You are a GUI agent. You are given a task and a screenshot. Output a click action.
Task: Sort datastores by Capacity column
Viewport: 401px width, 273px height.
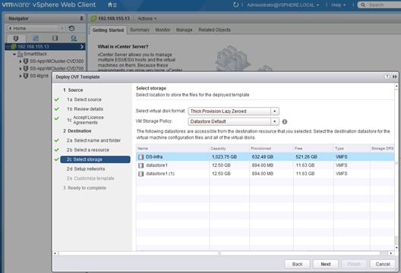(x=229, y=149)
